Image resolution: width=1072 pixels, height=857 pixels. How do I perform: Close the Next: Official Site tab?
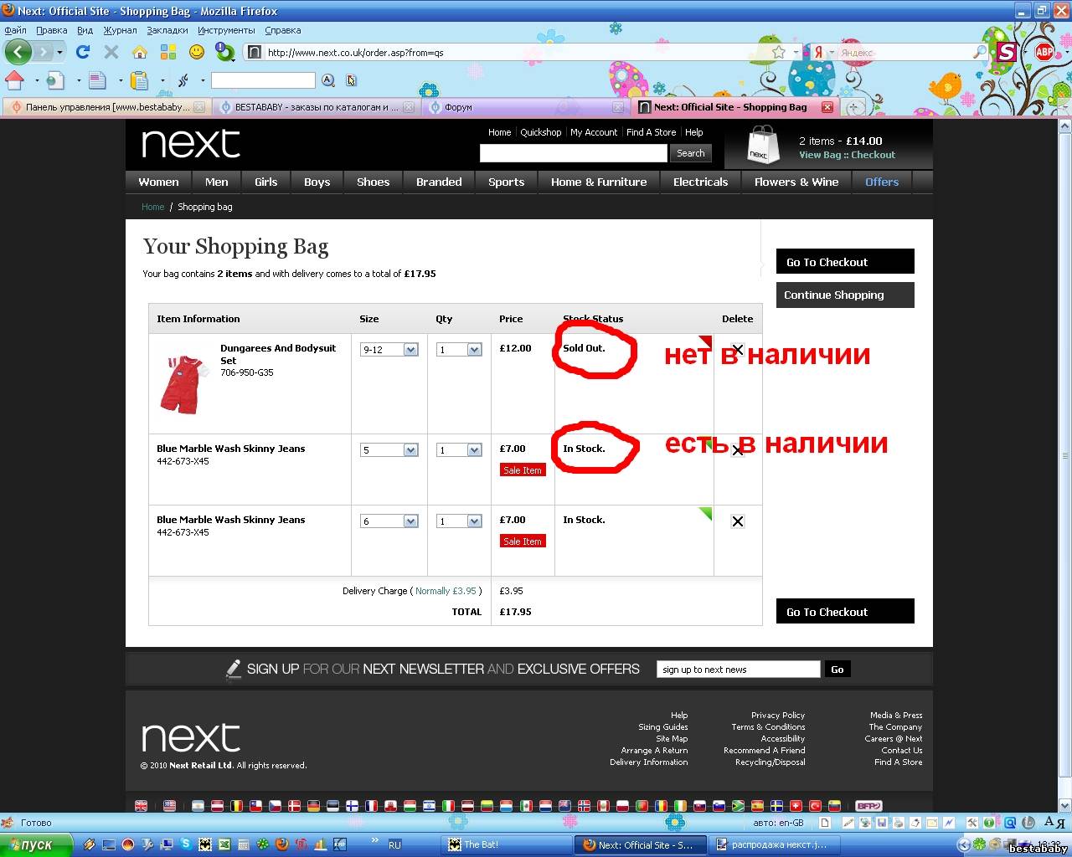(x=827, y=107)
